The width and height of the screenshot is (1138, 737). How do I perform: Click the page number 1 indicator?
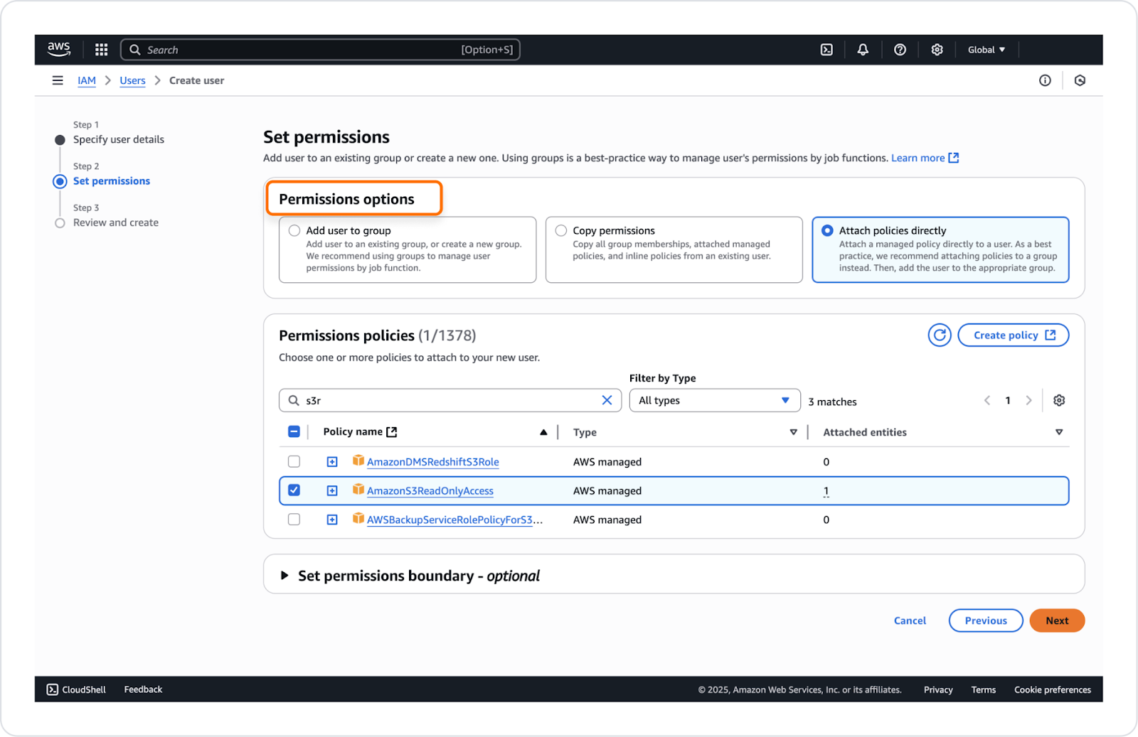pyautogui.click(x=1008, y=400)
